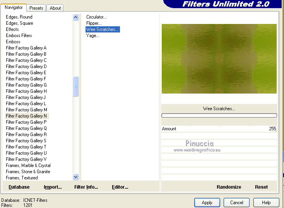
Task: Select Emboss Filters category
Action: coord(19,36)
